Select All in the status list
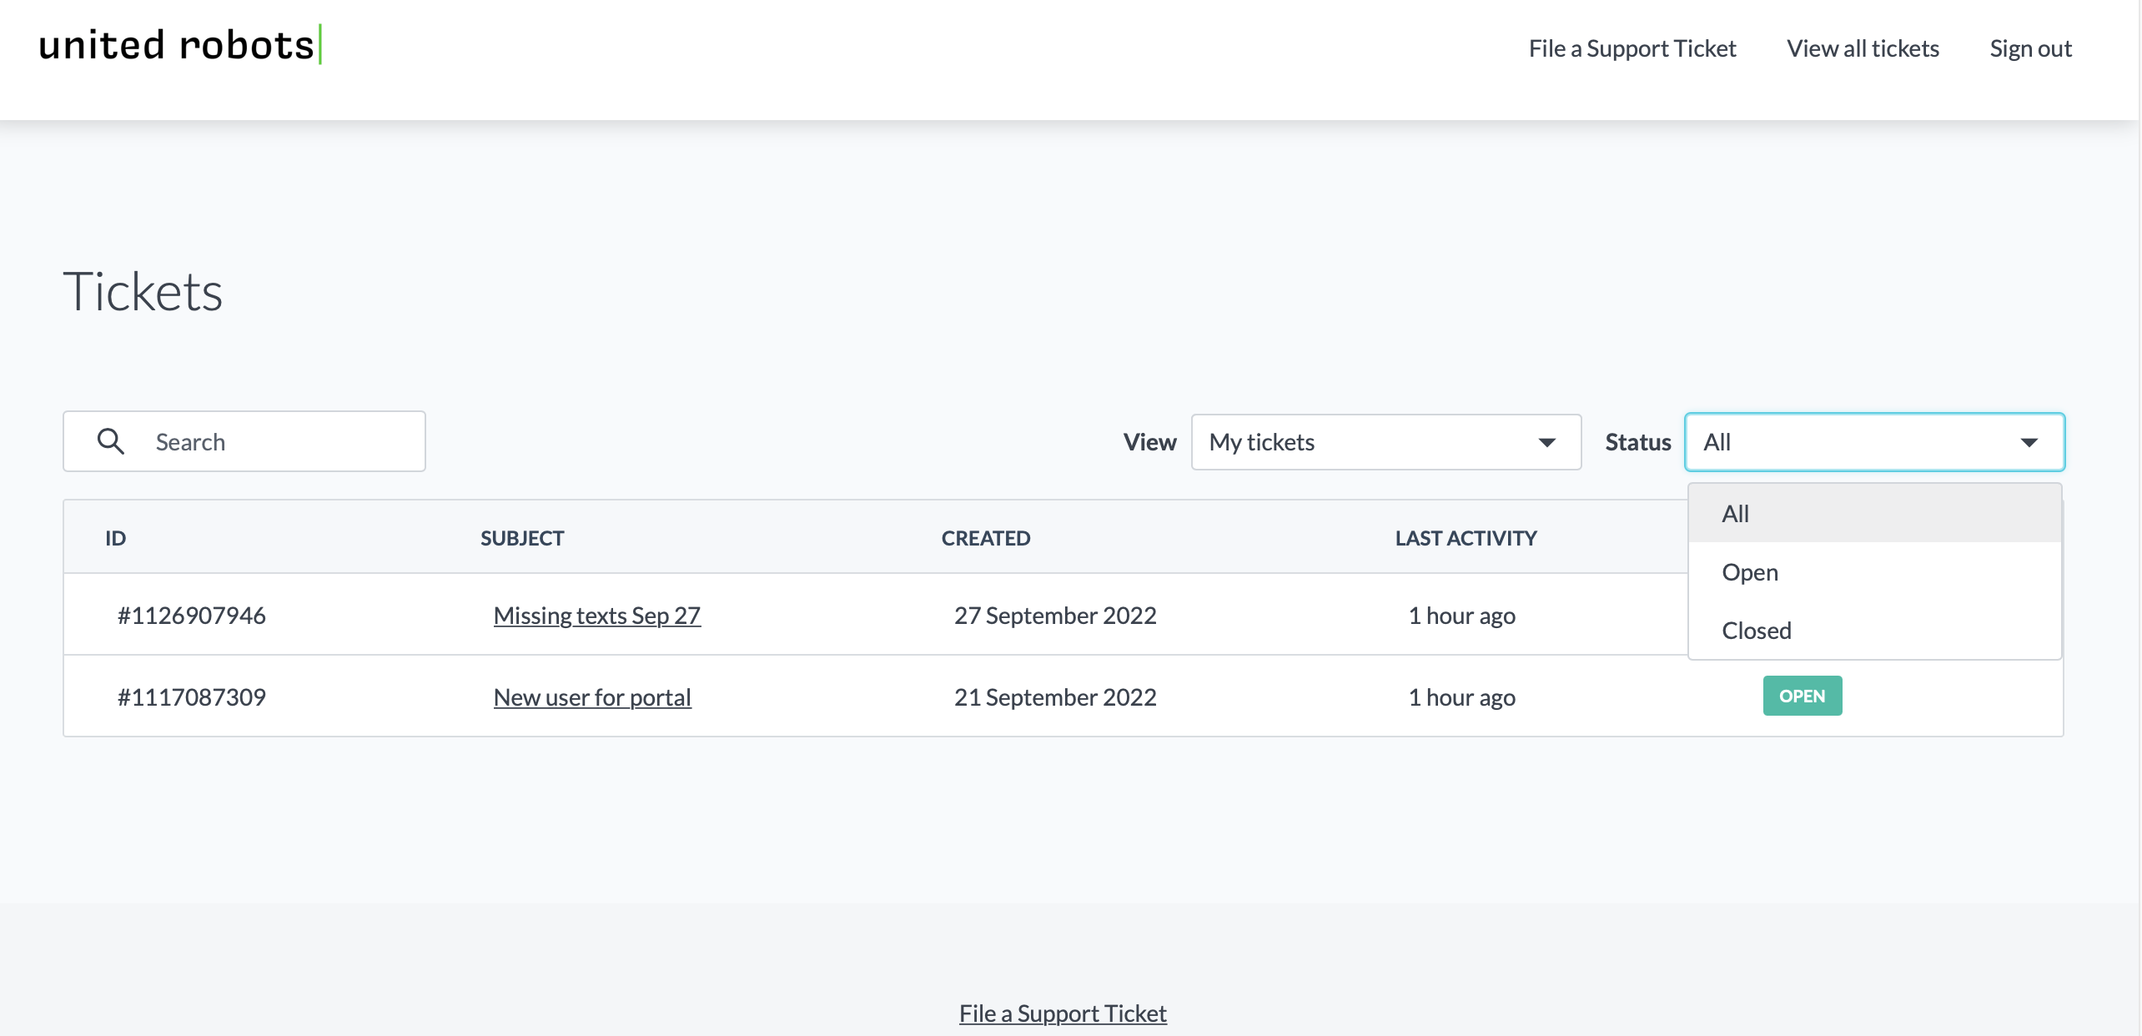This screenshot has width=2142, height=1036. coord(1736,514)
